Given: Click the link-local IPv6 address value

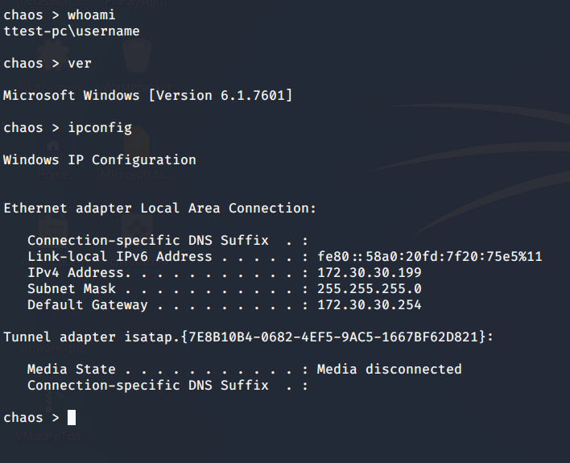Looking at the screenshot, I should tap(429, 257).
